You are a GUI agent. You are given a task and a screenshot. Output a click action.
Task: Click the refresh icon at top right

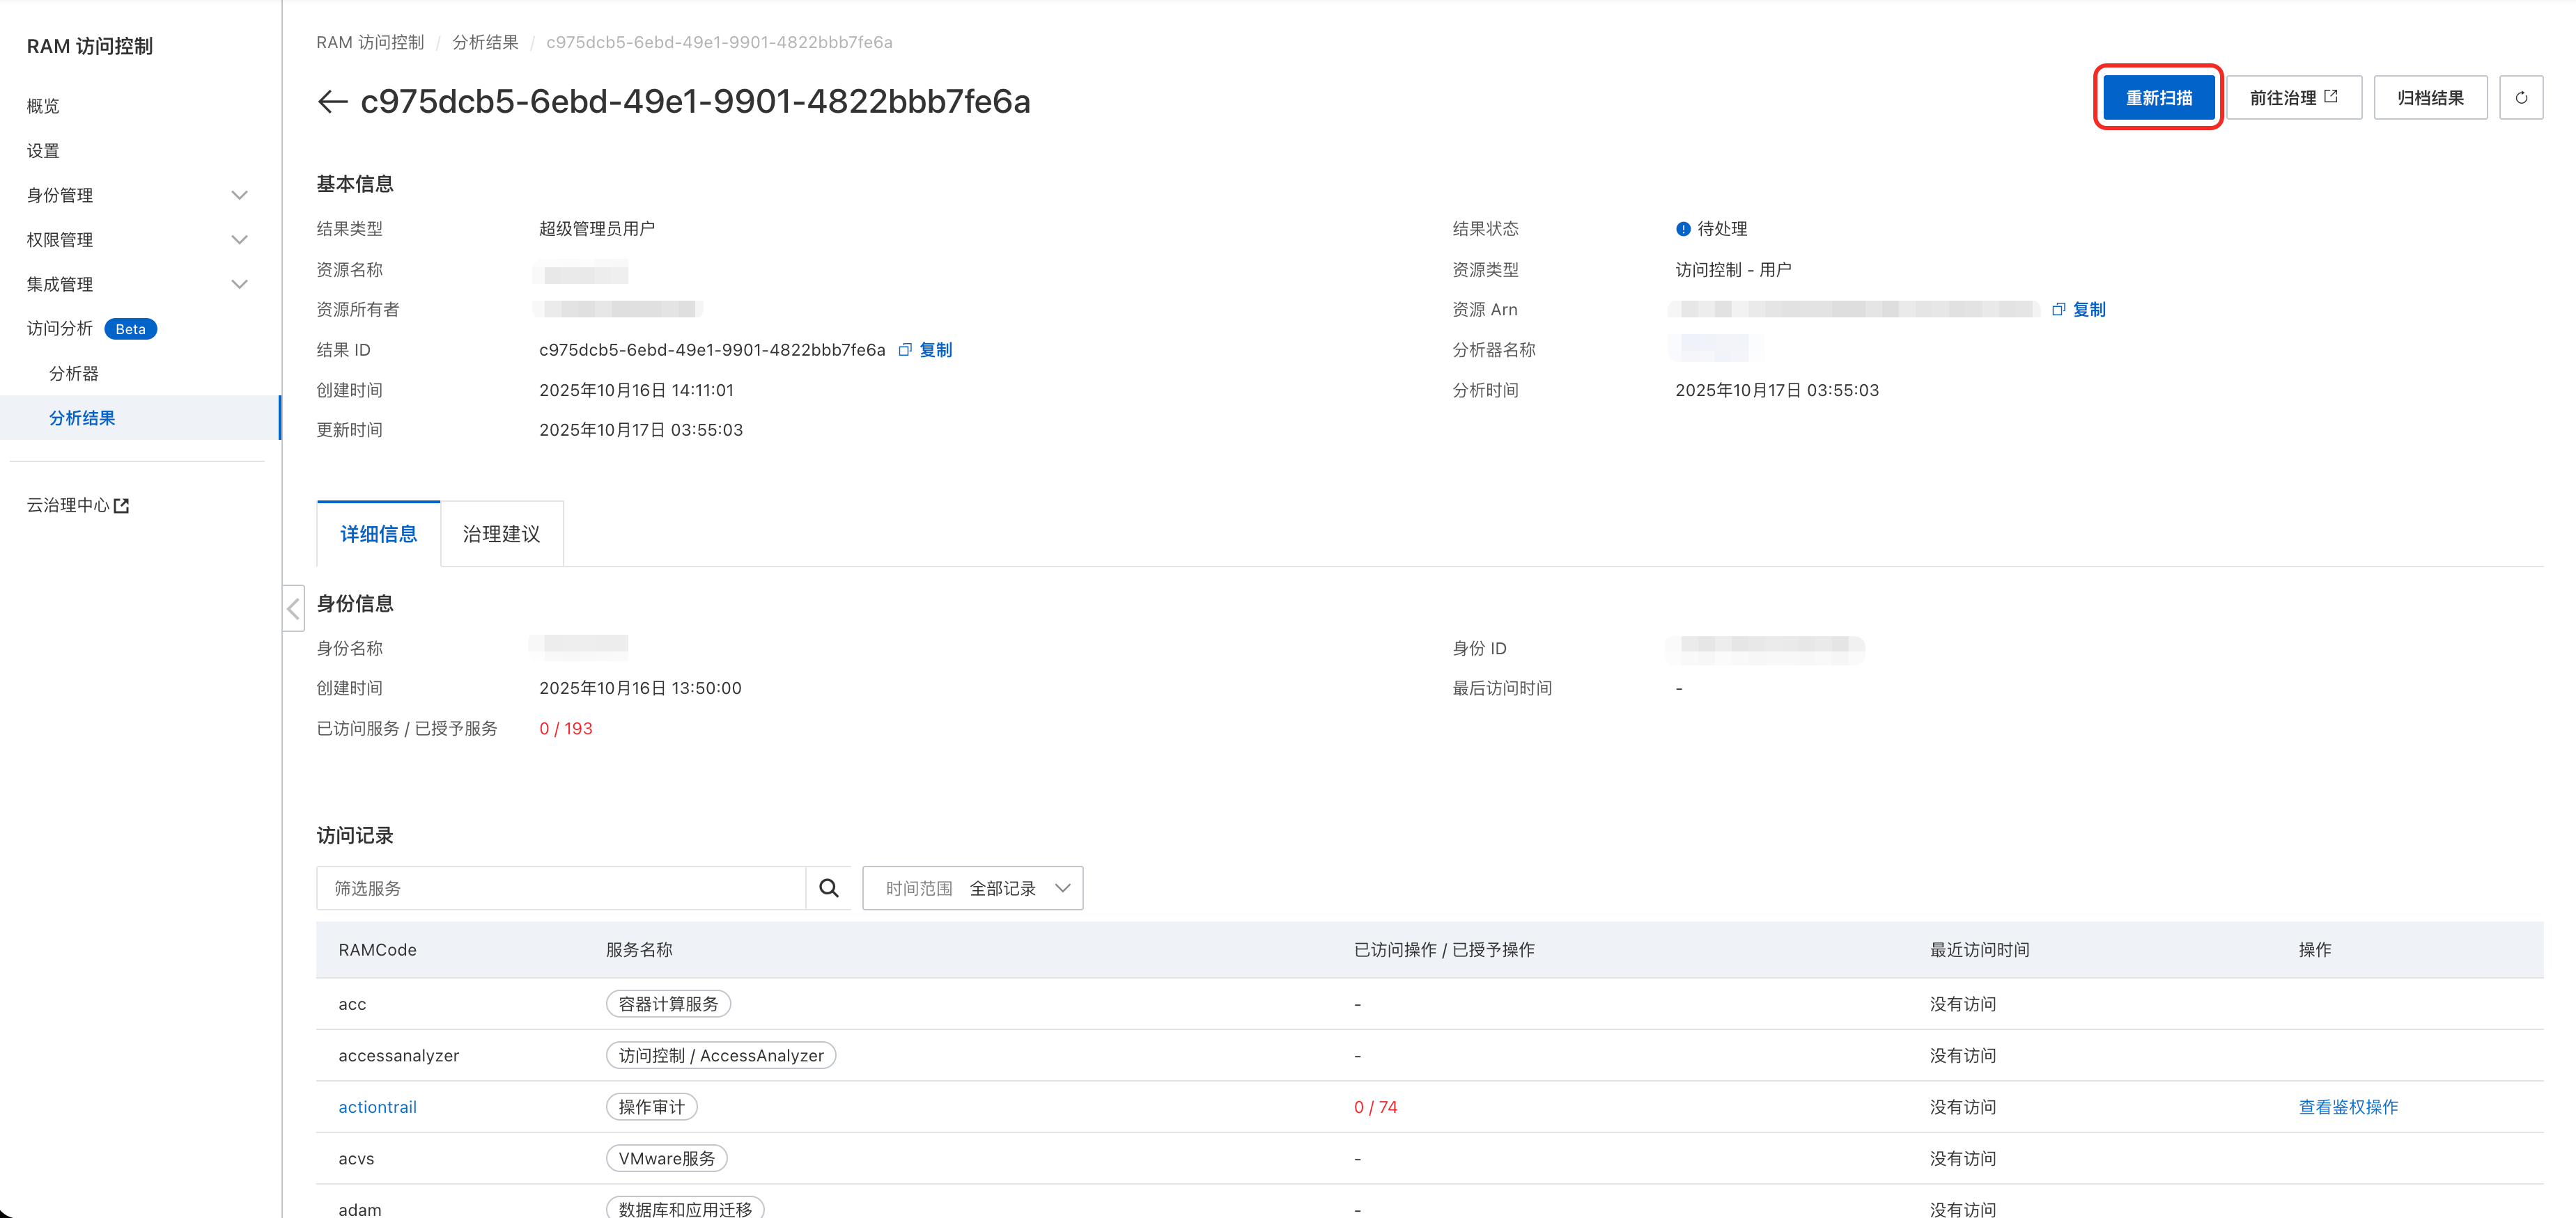(2522, 97)
